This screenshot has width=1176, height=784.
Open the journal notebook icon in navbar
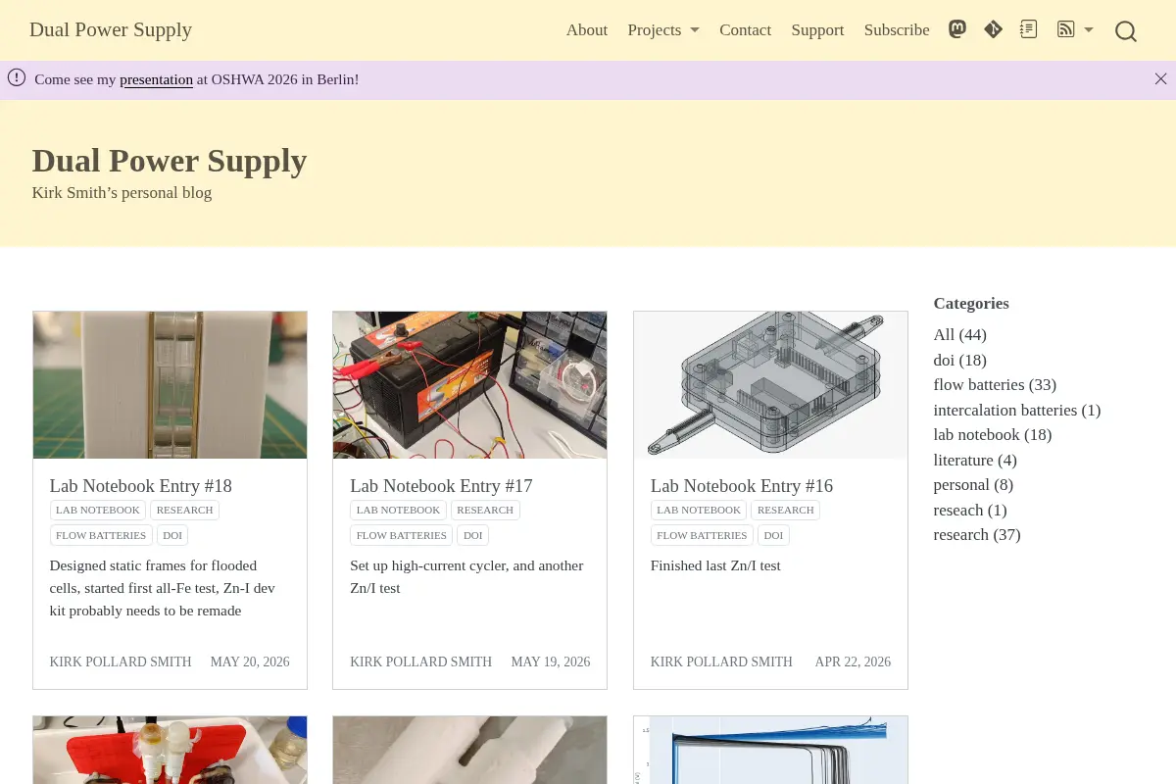coord(1028,29)
